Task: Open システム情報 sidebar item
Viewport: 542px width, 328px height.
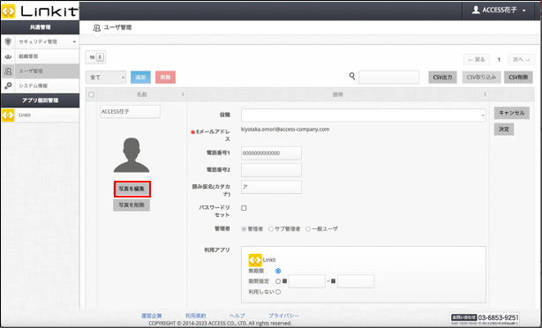Action: coord(40,86)
